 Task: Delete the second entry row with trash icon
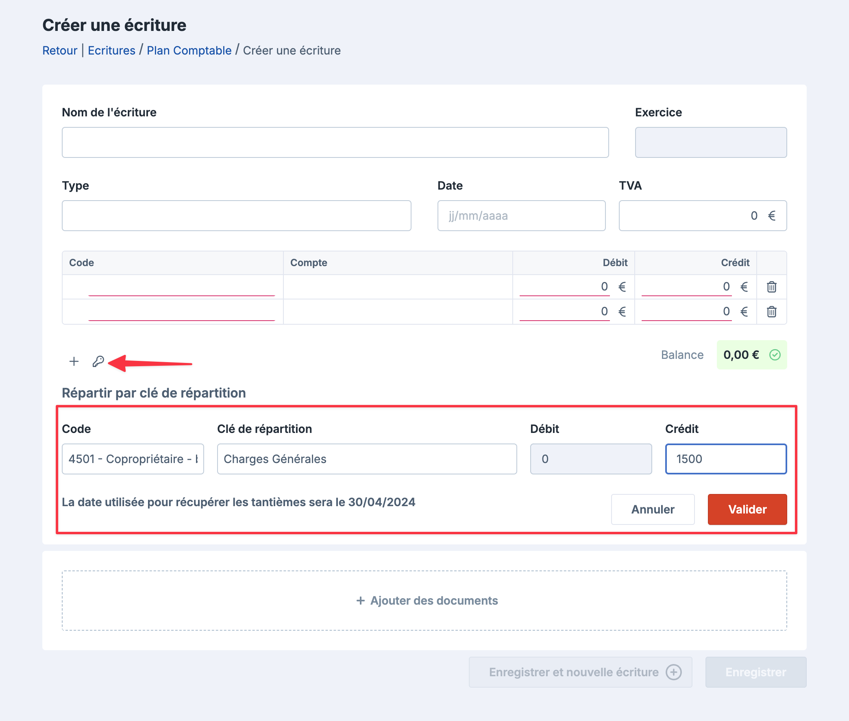(x=771, y=312)
